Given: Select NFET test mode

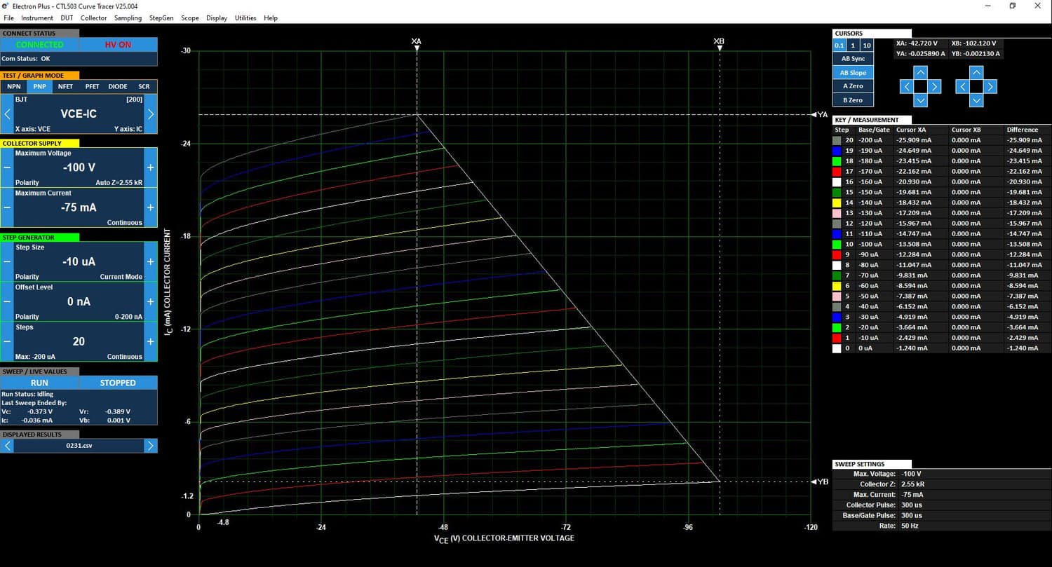Looking at the screenshot, I should click(x=65, y=86).
